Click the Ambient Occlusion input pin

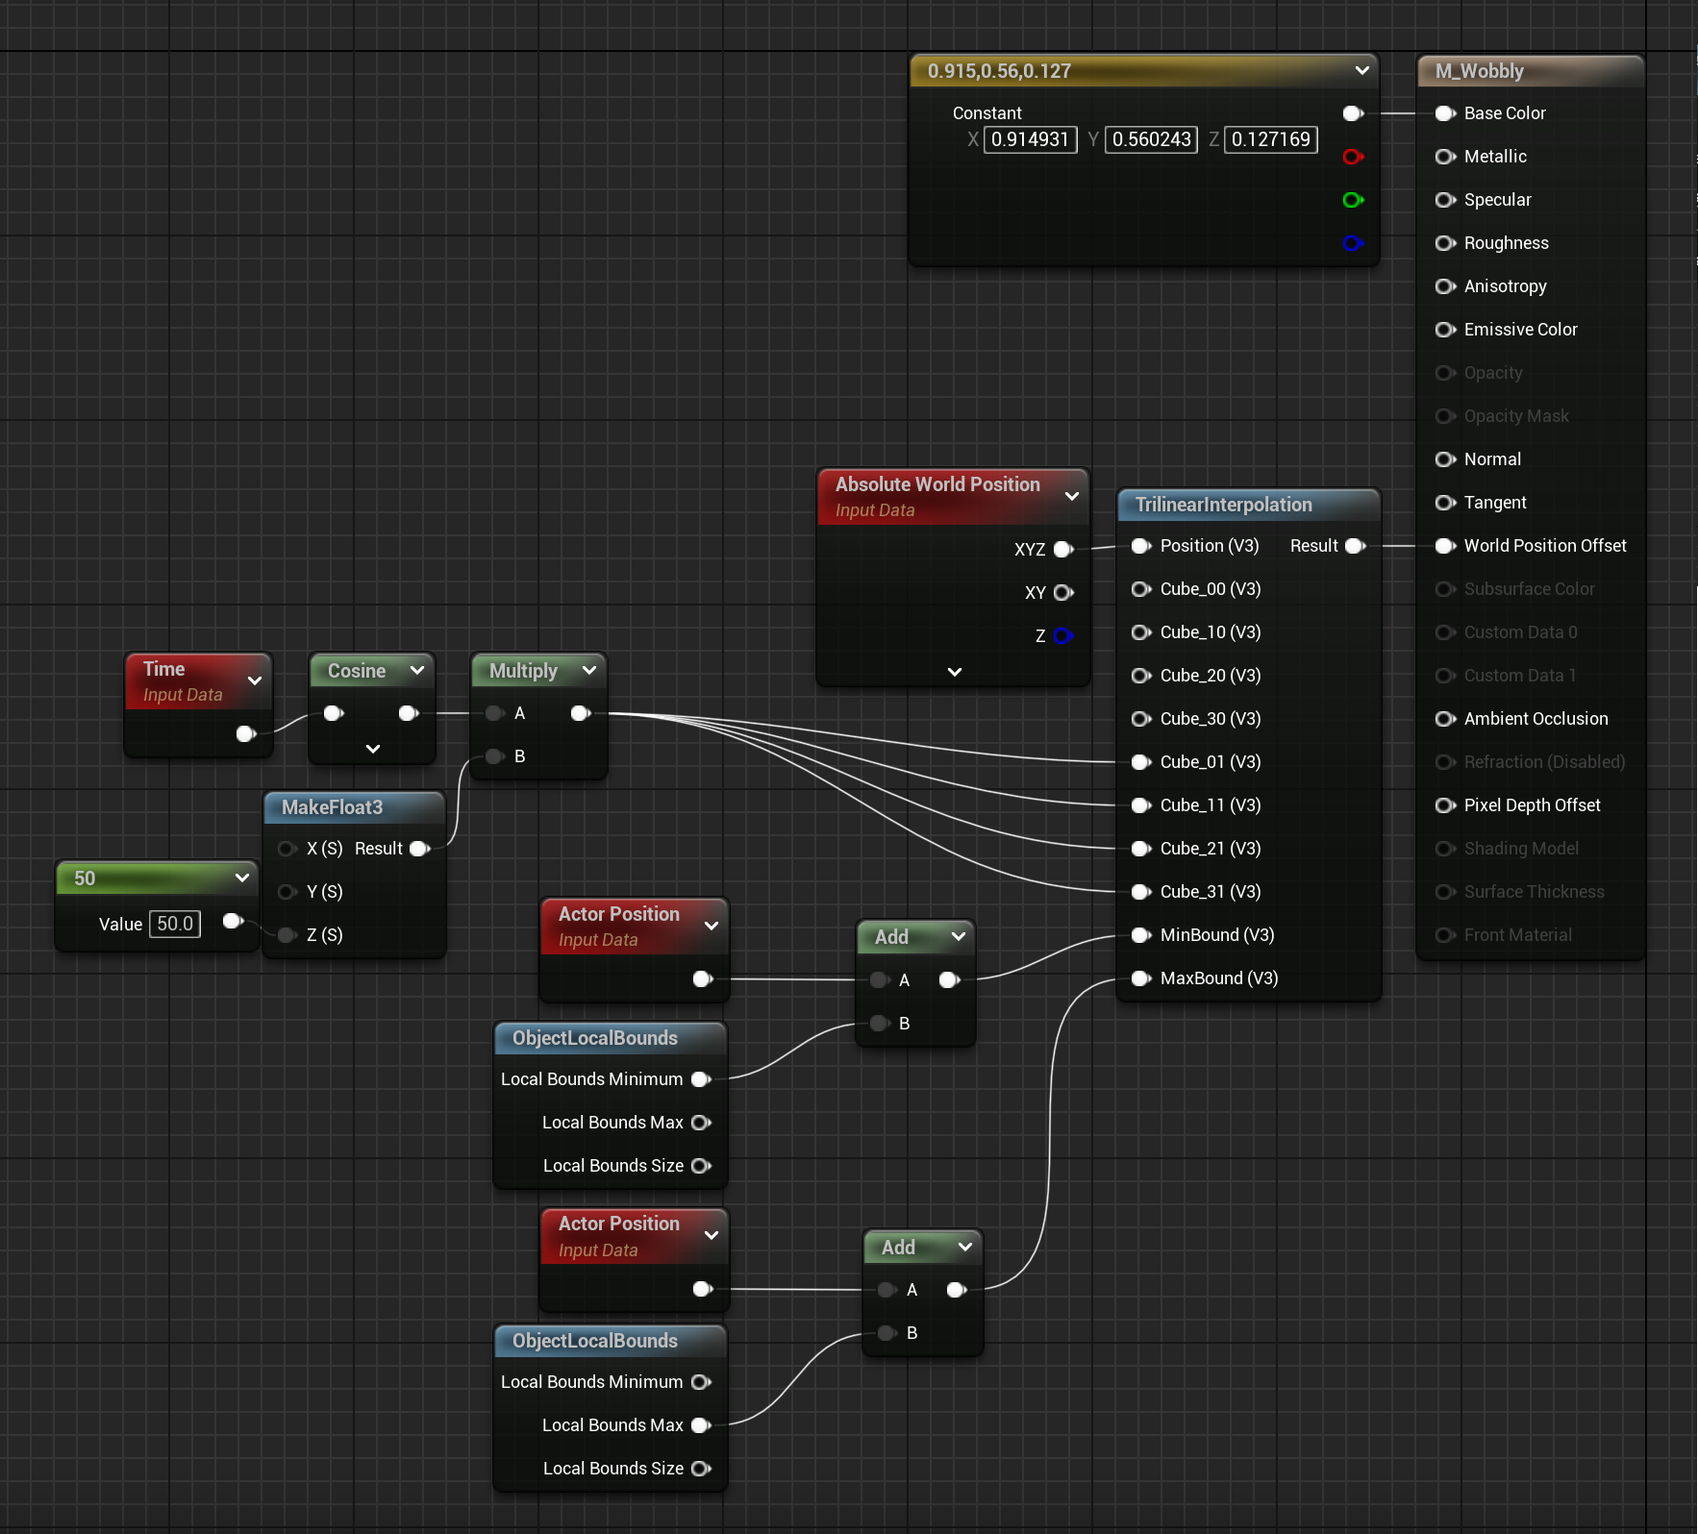click(1445, 719)
